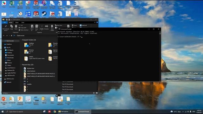
Task: Select OneDrive in the navigation pane
Action: coord(9,44)
